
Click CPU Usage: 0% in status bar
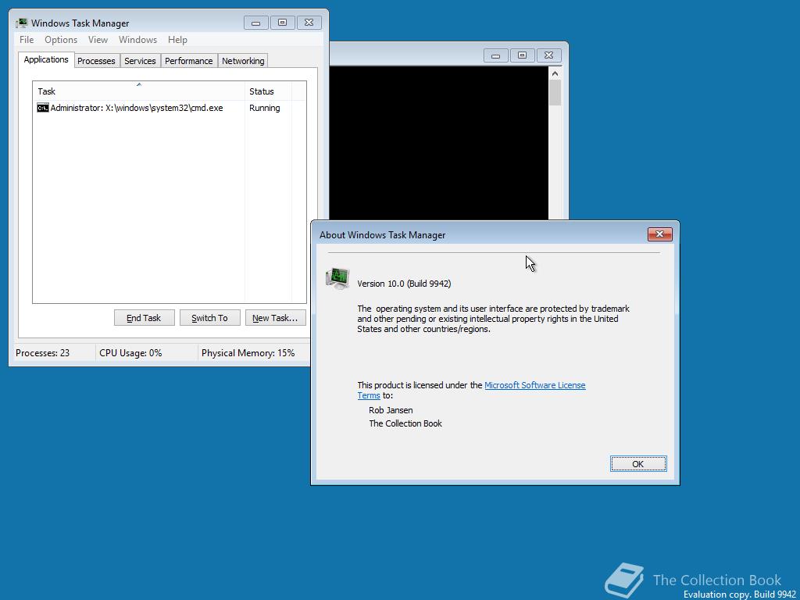tap(130, 352)
